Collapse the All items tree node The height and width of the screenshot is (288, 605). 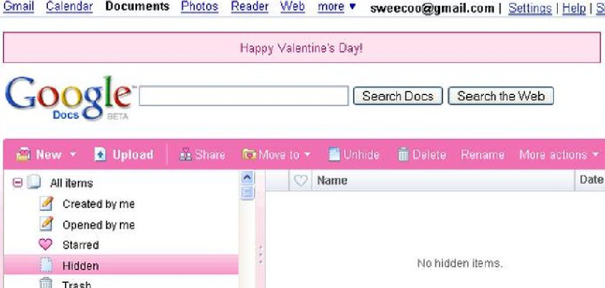(x=17, y=184)
